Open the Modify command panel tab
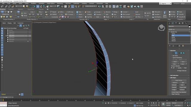 [173, 23]
